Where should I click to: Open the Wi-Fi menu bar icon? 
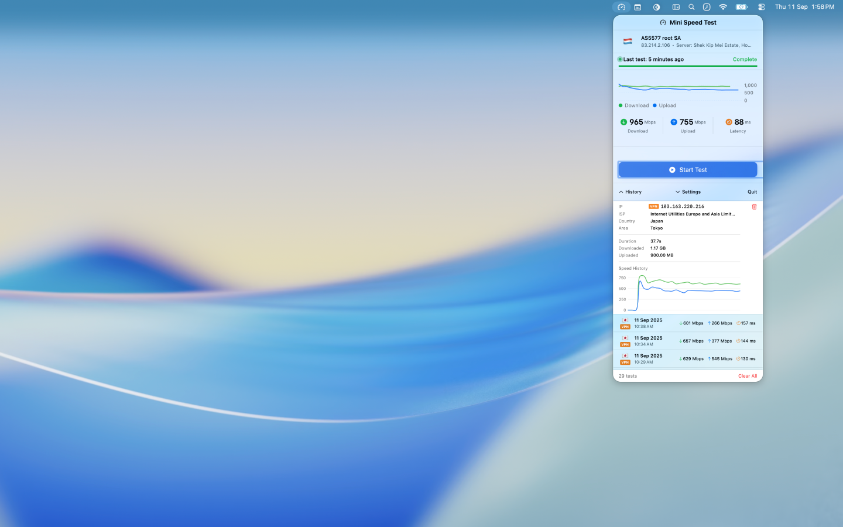pos(723,7)
